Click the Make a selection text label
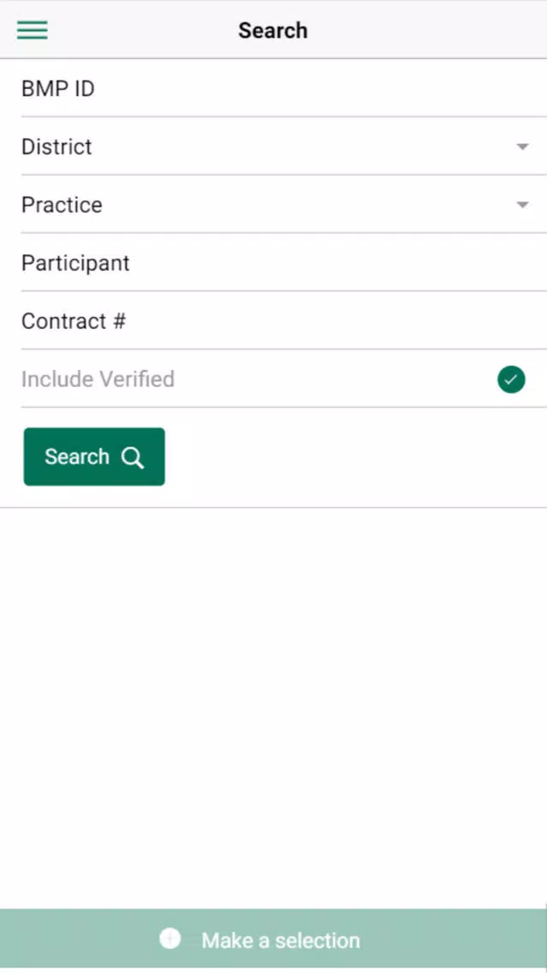 [281, 940]
